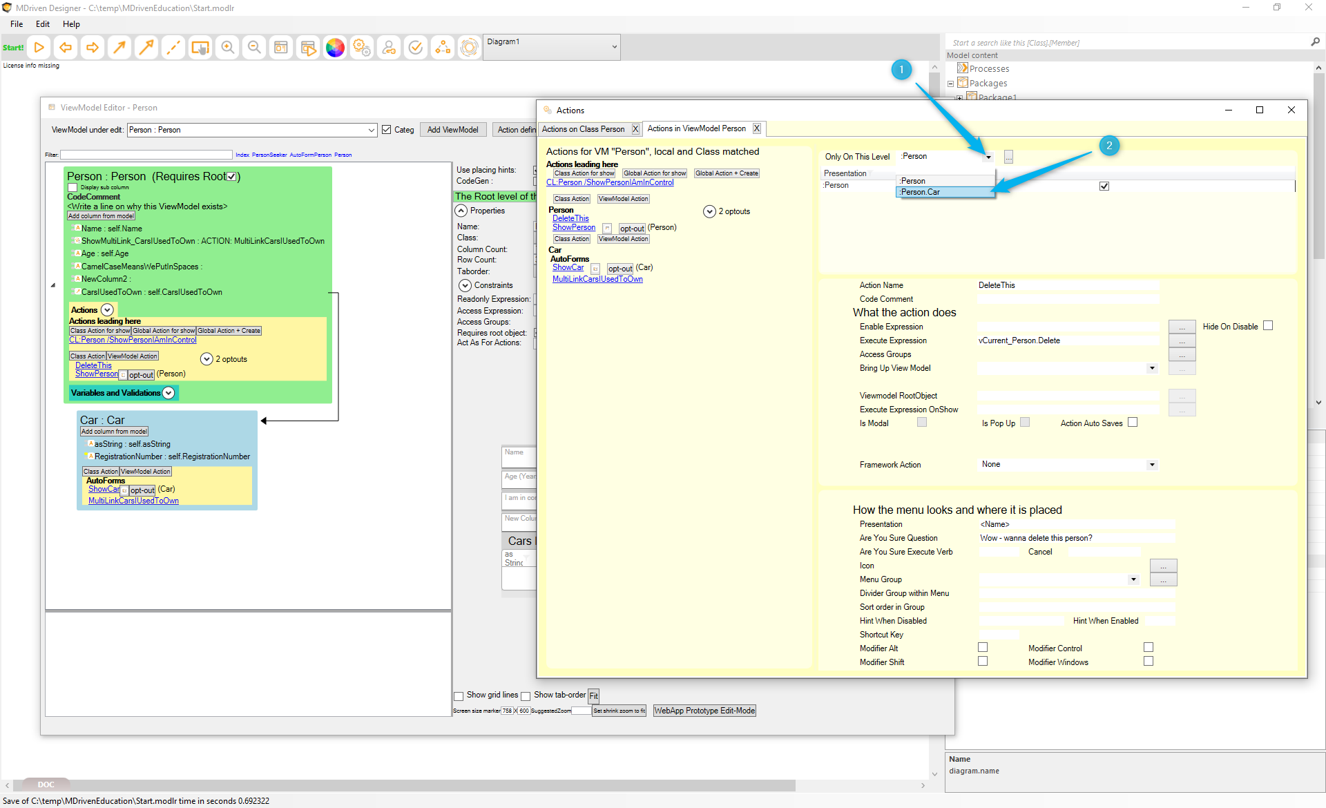Viewport: 1326px width, 808px height.
Task: Click the Add ViewModel button
Action: pos(452,130)
